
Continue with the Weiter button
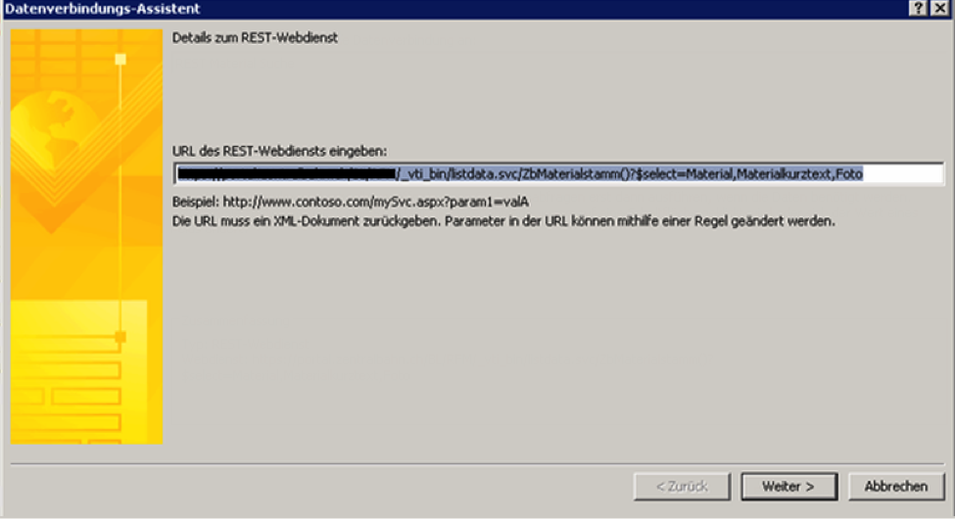(x=788, y=486)
